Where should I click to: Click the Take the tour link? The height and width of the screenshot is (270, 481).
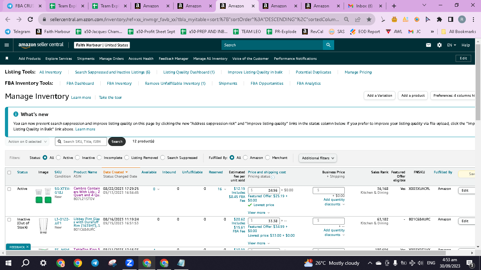pyautogui.click(x=110, y=97)
